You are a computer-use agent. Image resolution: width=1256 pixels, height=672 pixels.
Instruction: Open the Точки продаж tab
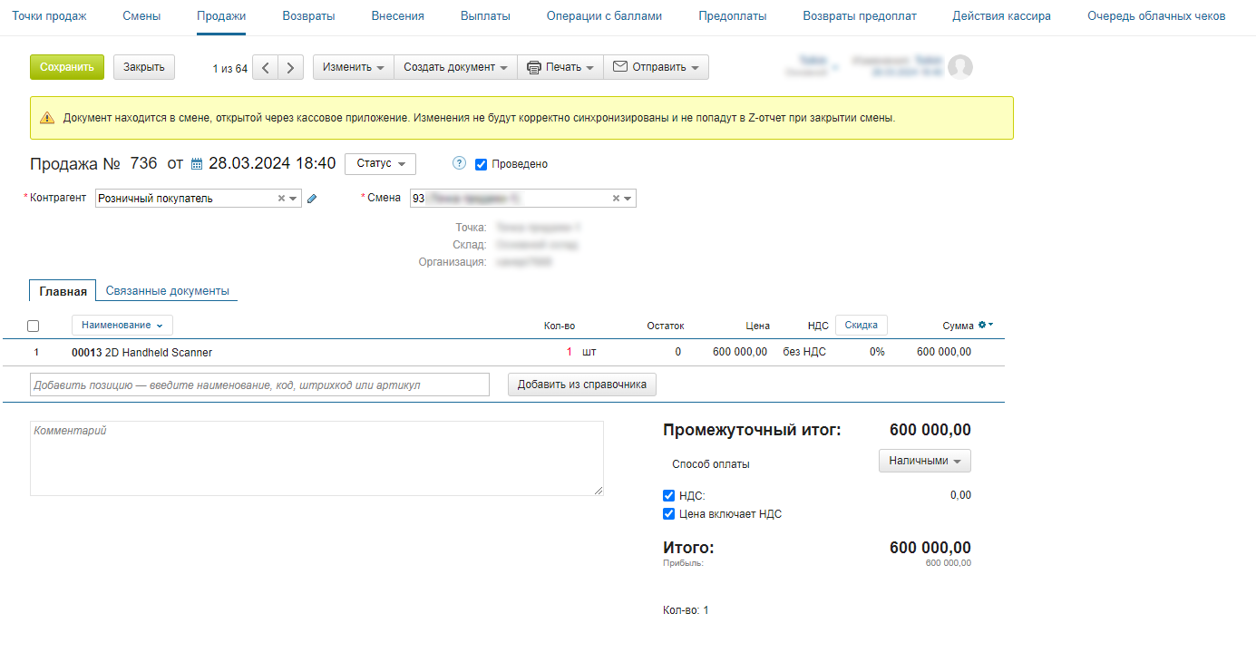pyautogui.click(x=49, y=16)
